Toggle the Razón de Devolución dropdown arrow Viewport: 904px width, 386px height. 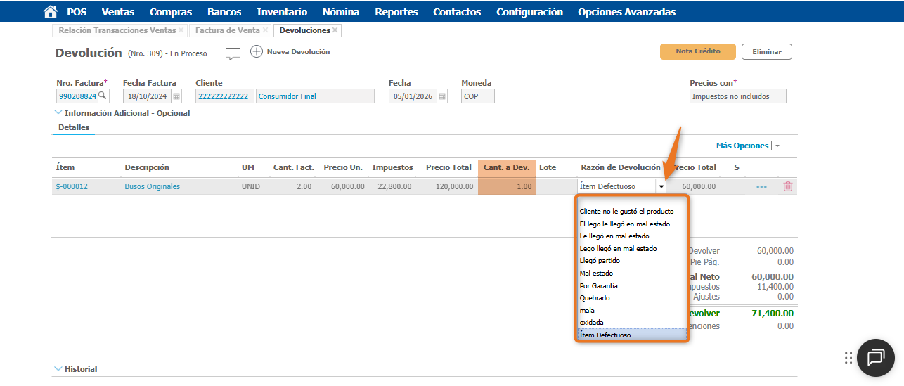661,187
